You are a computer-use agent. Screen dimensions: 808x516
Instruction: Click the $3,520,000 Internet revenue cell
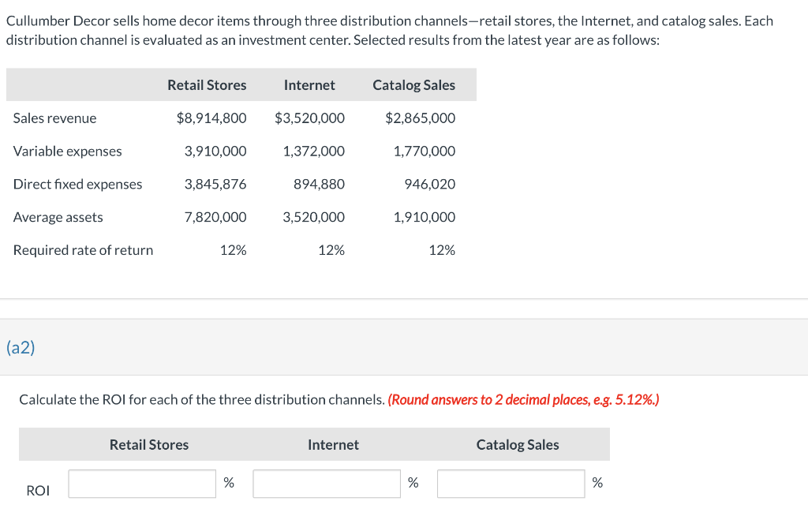point(310,118)
